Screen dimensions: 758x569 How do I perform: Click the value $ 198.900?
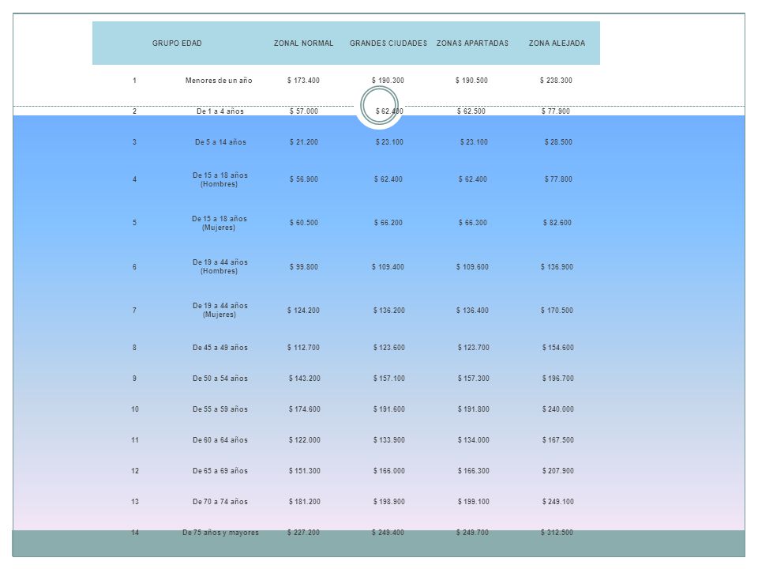click(389, 502)
